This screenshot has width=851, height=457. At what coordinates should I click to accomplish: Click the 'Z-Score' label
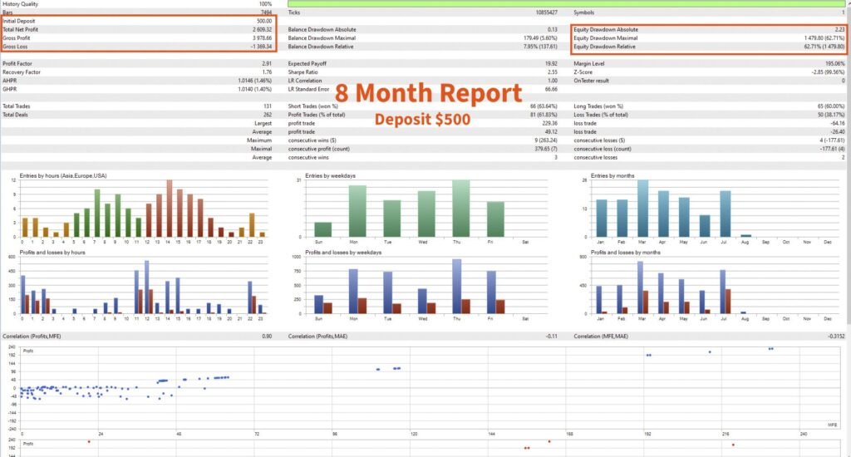pos(583,72)
